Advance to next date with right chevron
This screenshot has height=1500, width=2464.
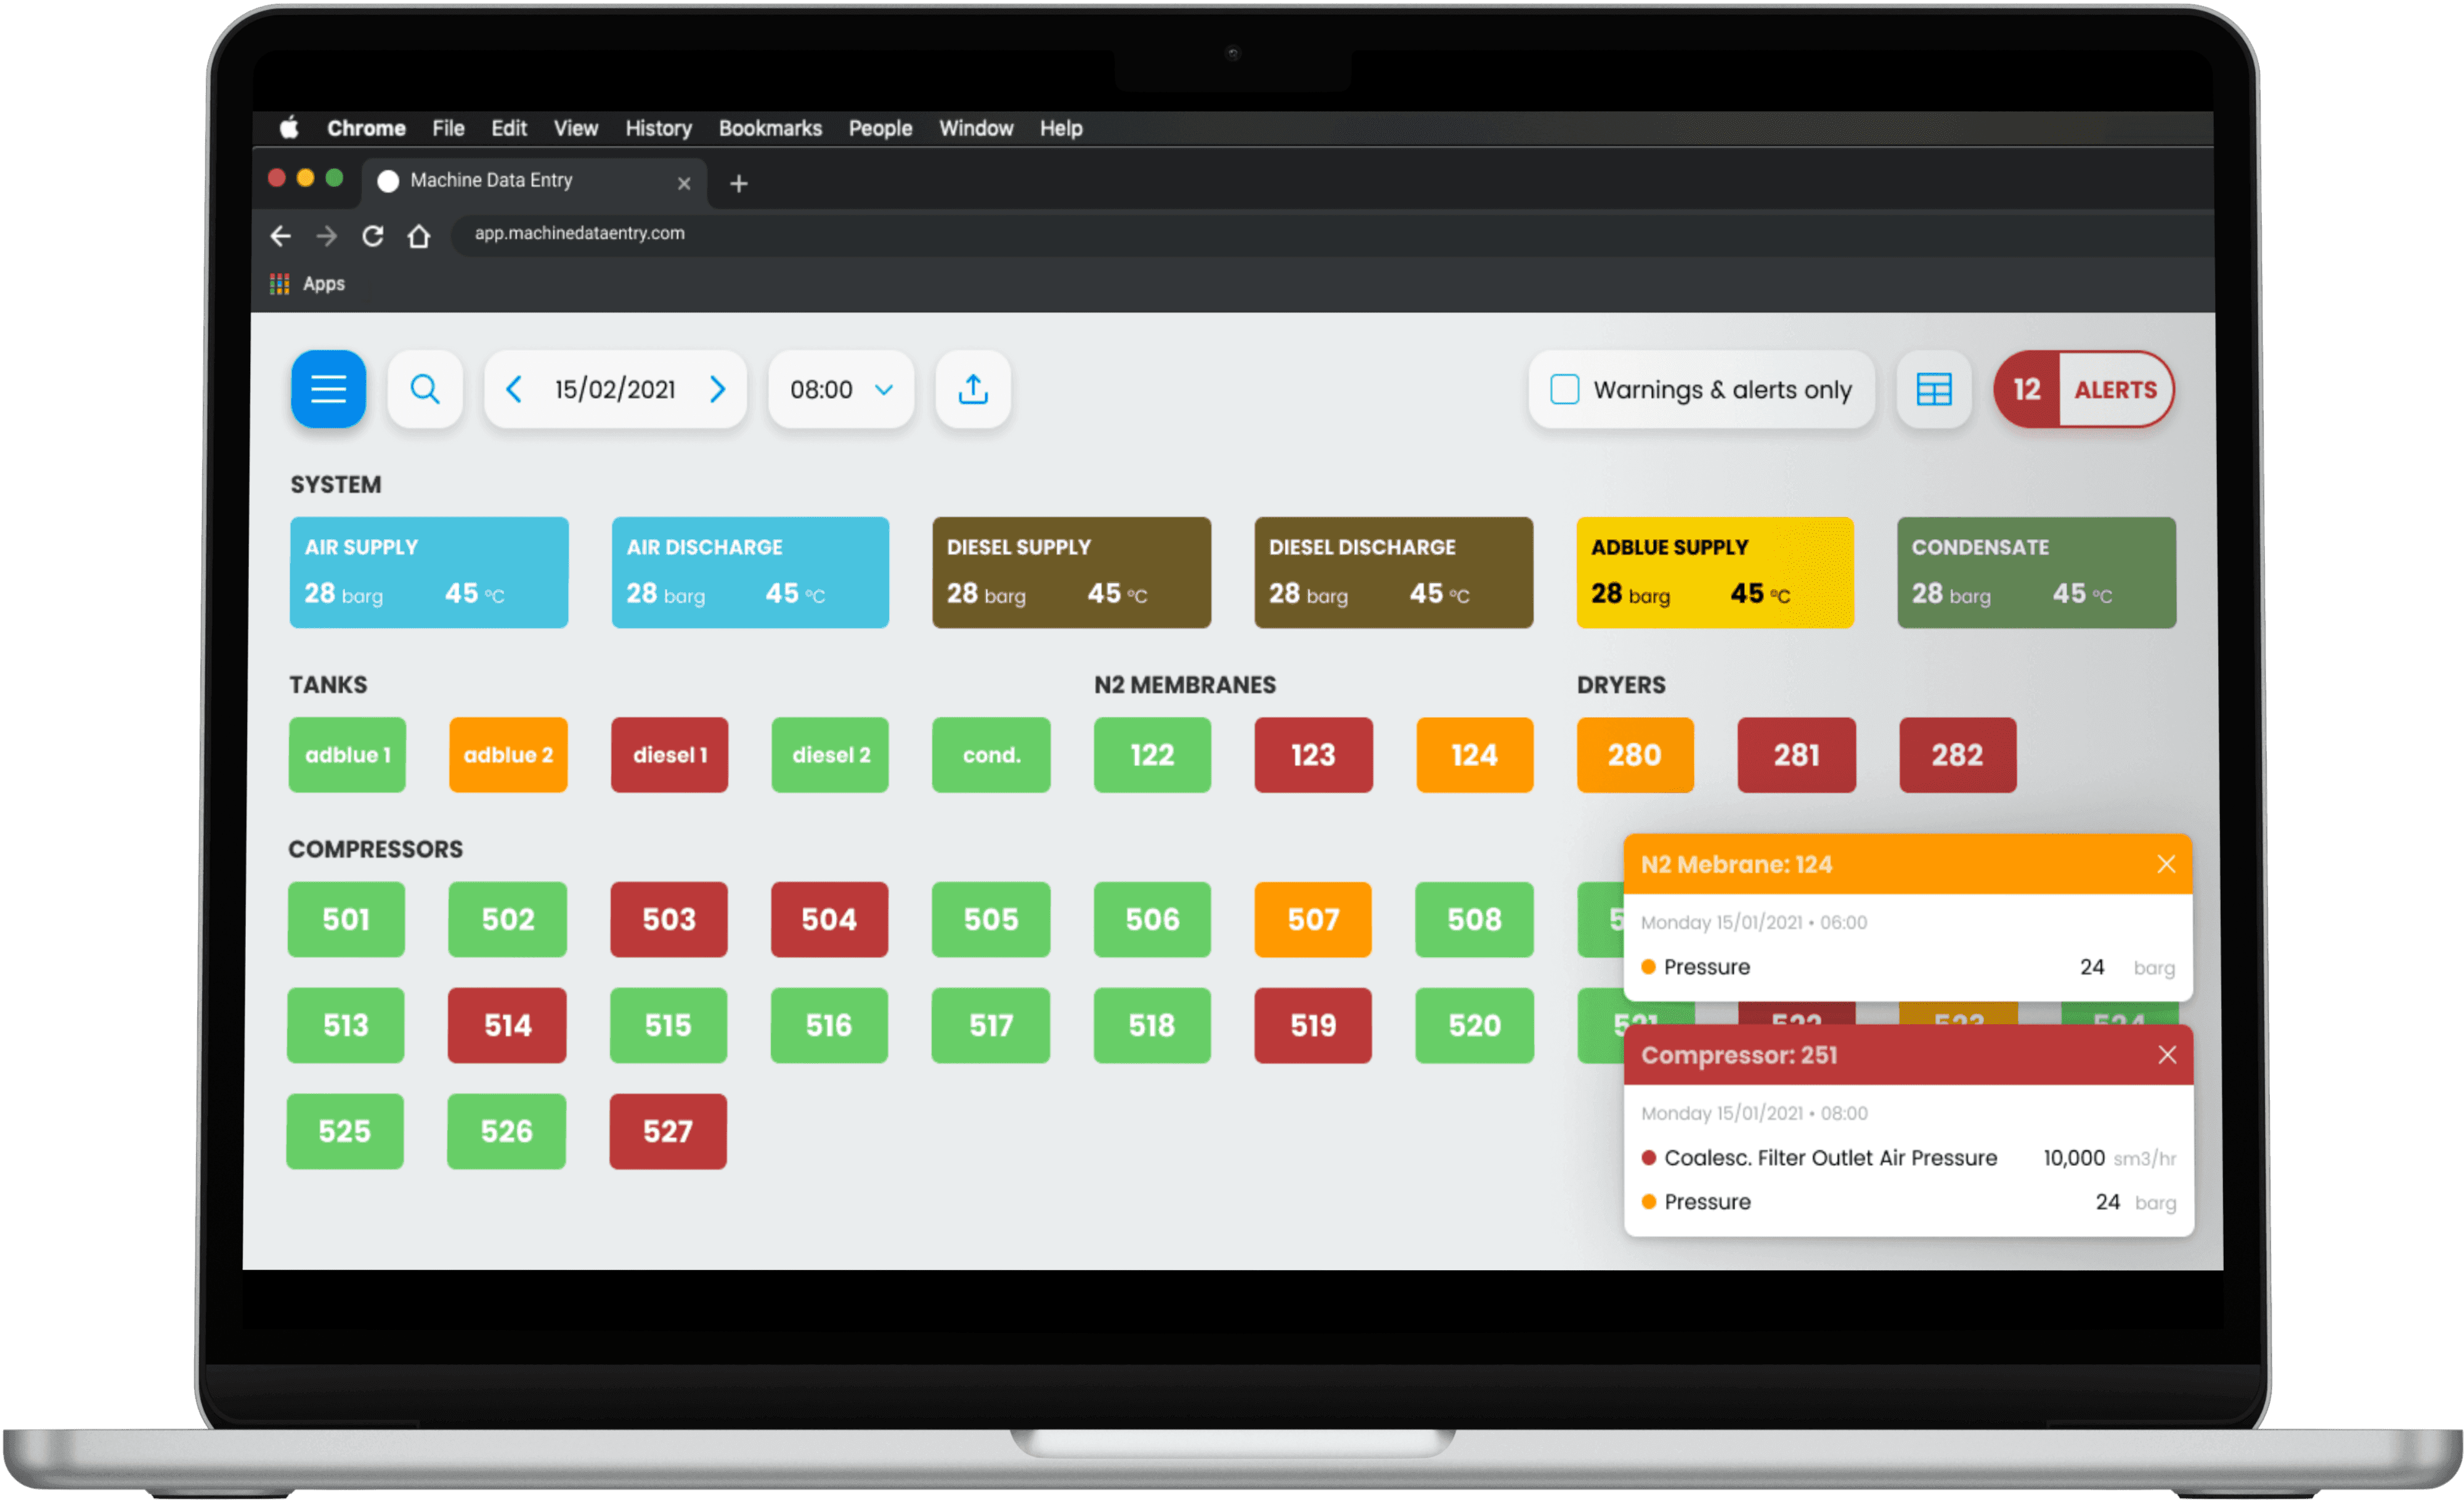coord(717,389)
